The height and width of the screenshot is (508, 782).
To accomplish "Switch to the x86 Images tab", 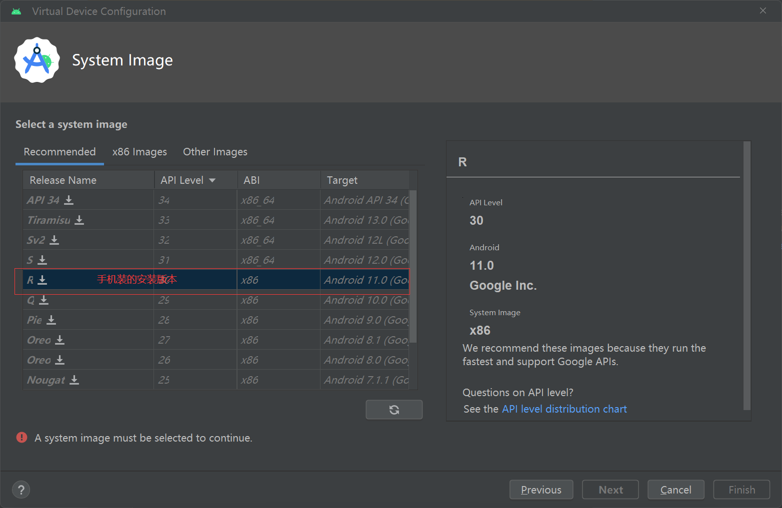I will (x=139, y=152).
